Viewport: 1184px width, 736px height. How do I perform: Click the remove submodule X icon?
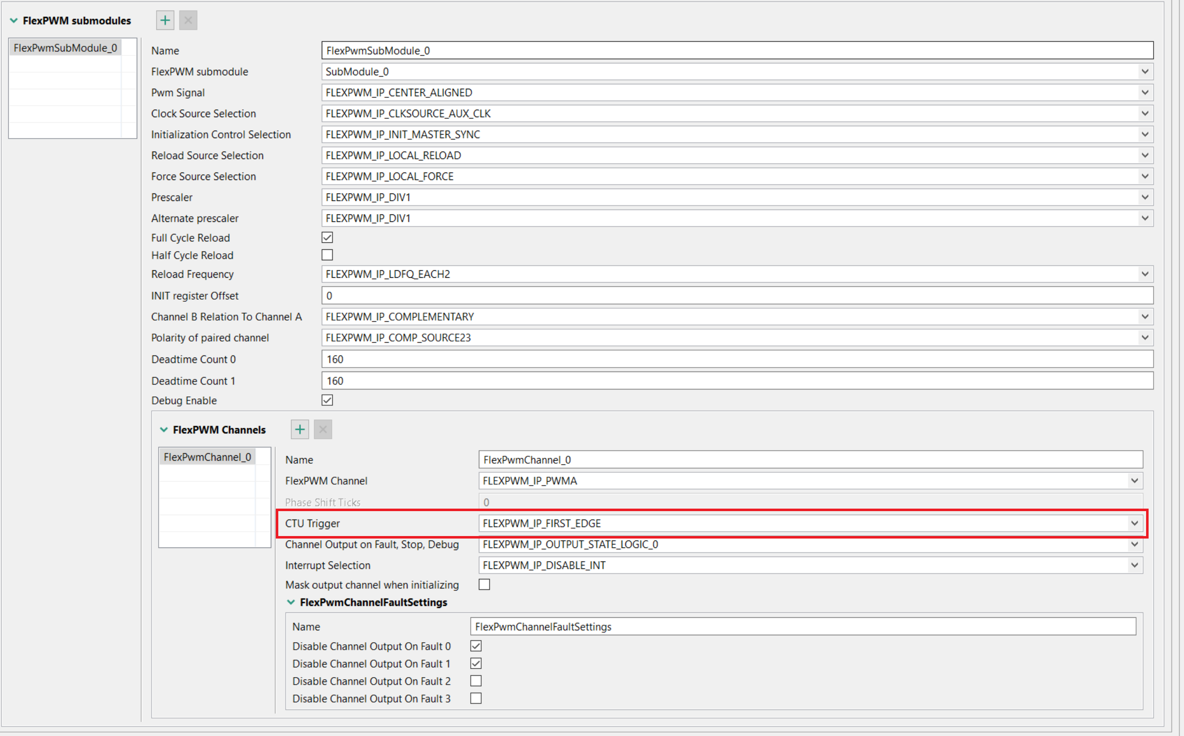click(188, 20)
